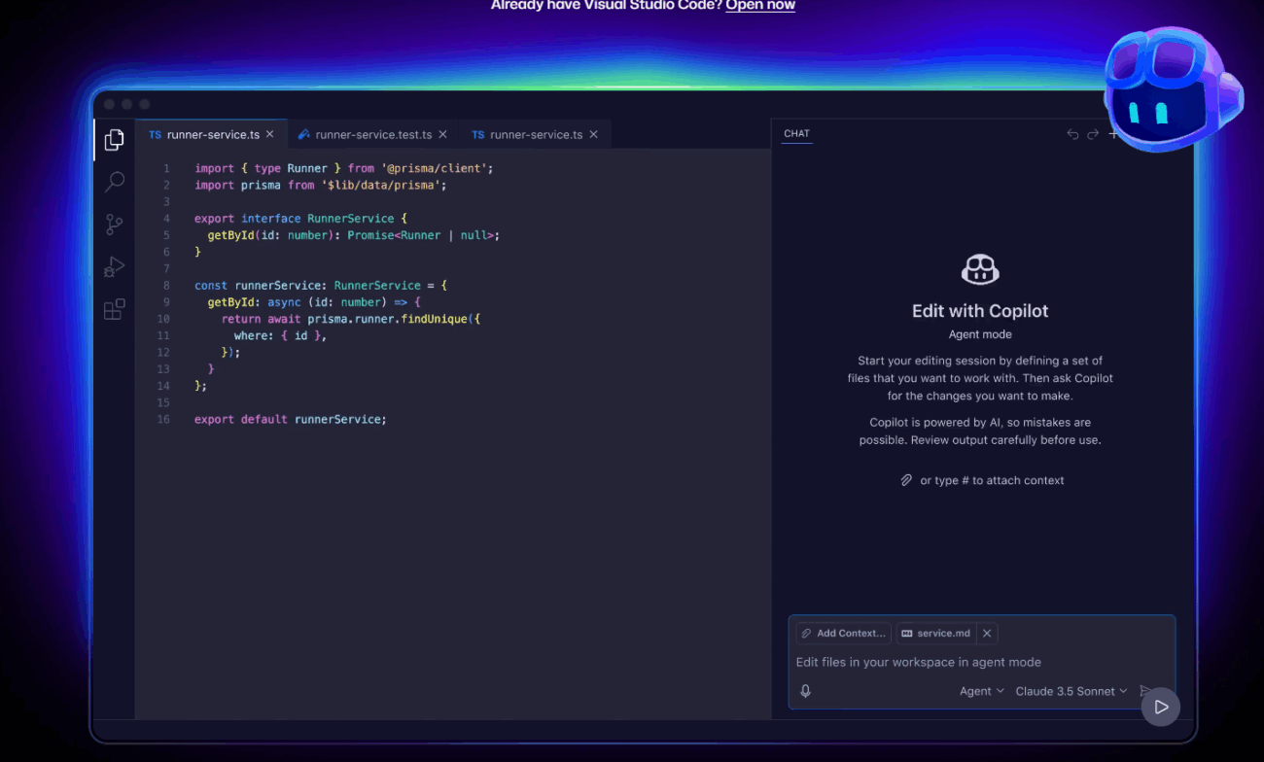Switch to the first runner-service.ts tab
This screenshot has height=762, width=1264.
click(212, 134)
